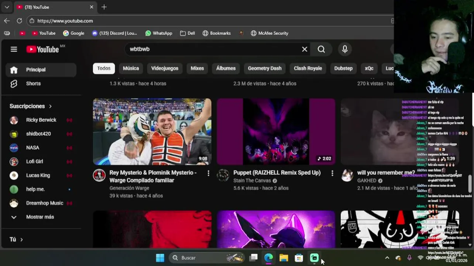
Task: Click Rey Mysterio video title
Action: [153, 177]
